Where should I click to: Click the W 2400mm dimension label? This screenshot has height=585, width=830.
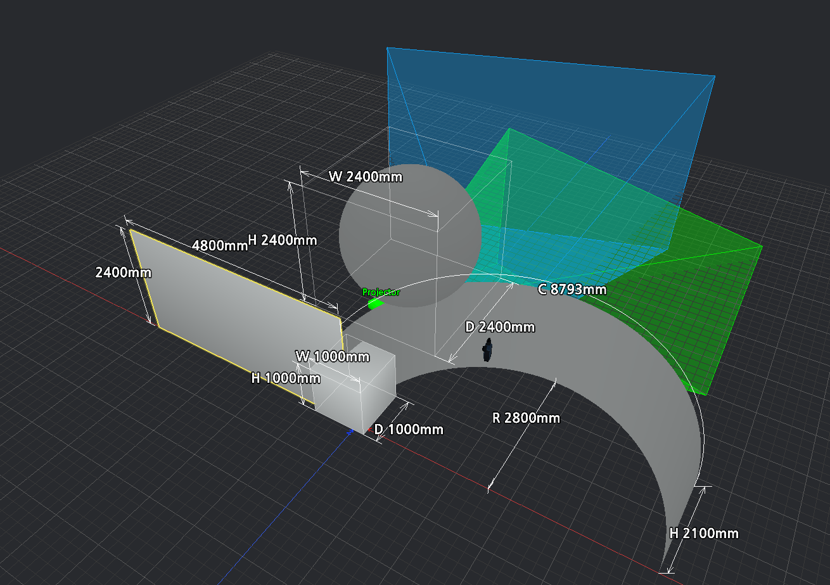click(x=366, y=176)
